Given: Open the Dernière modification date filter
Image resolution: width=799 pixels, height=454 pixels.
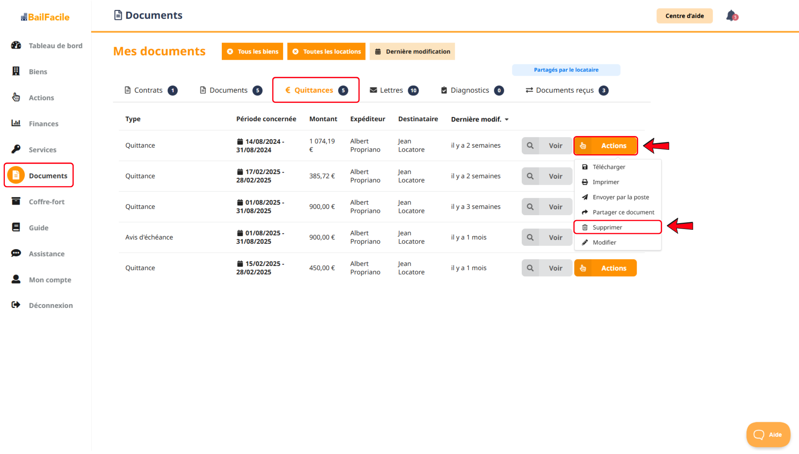Looking at the screenshot, I should click(412, 52).
